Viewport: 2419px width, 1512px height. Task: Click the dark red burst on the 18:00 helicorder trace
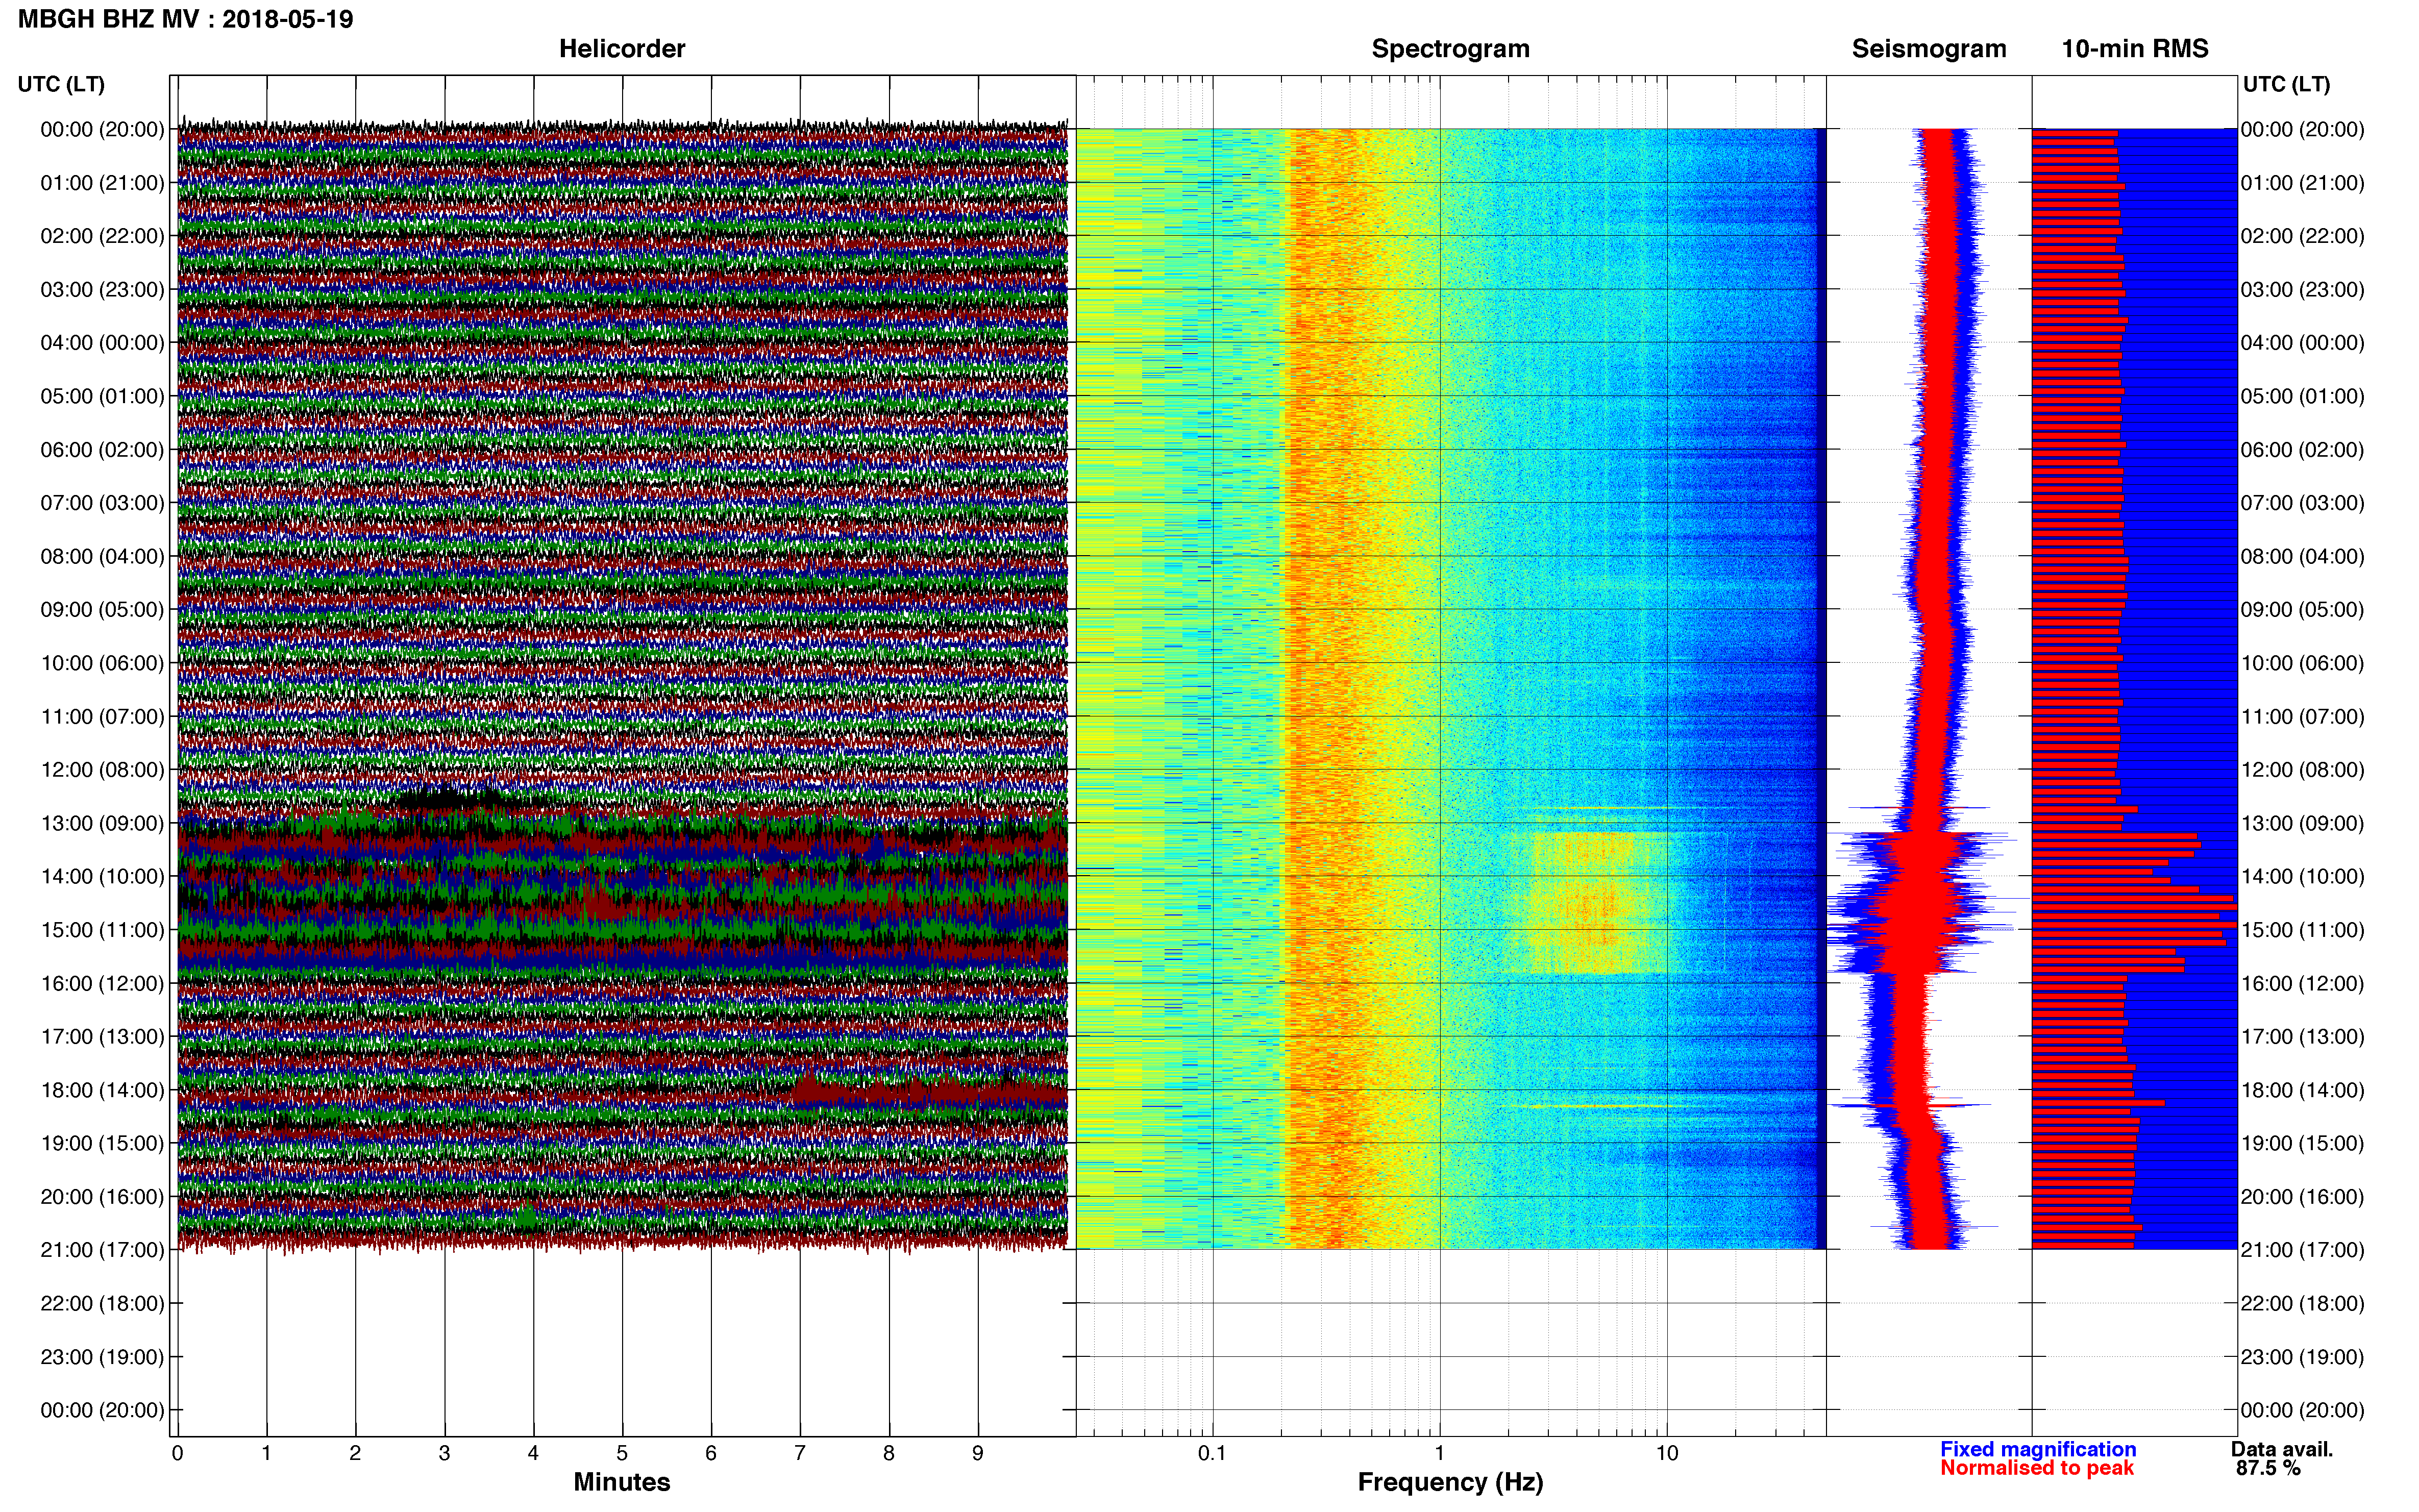point(930,1089)
